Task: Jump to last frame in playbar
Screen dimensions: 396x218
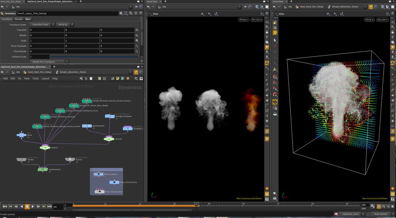Action: 49,206
